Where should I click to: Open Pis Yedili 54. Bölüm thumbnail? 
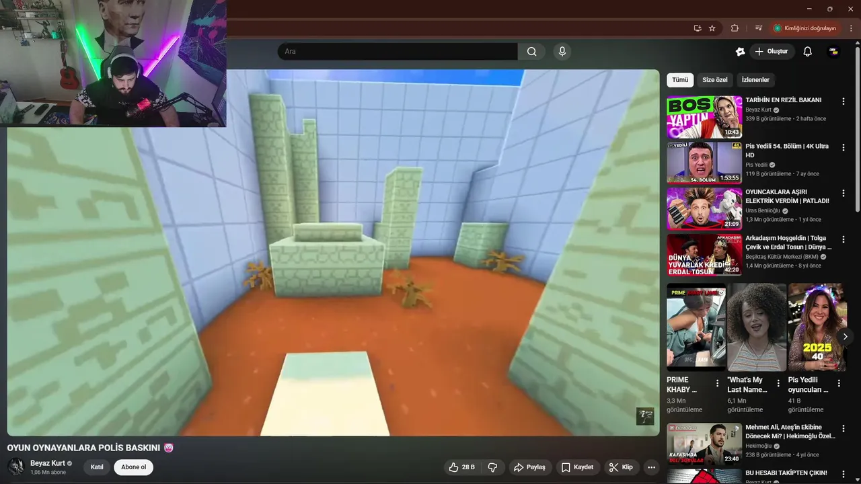[704, 163]
